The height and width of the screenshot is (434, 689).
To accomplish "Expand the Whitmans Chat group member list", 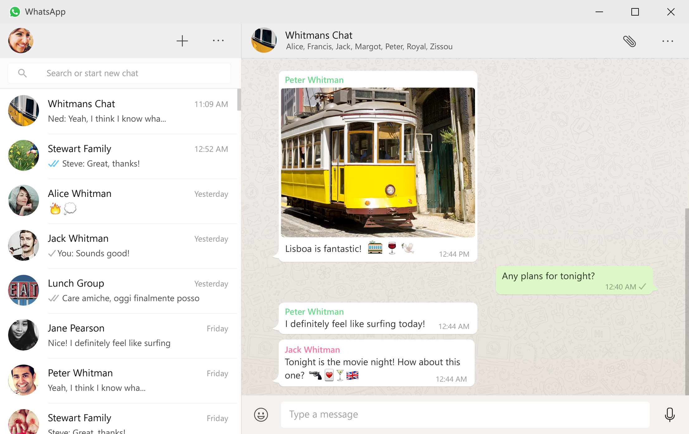I will tap(369, 46).
